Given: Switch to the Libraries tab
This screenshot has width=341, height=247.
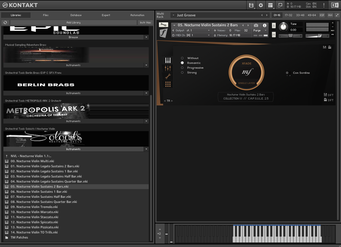Looking at the screenshot, I should point(16,15).
